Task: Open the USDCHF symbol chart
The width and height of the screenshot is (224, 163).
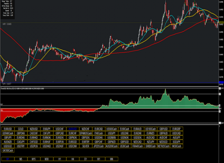Action: (x=60, y=129)
